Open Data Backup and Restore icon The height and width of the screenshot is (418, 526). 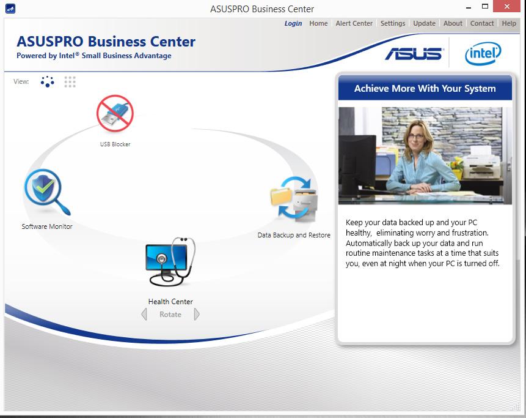pos(294,199)
